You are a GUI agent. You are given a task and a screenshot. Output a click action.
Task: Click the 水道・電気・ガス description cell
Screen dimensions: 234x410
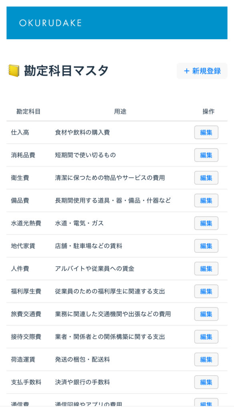coord(79,223)
